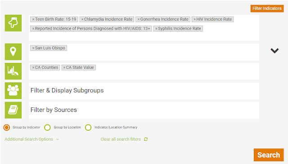
Task: Open the Filter by Sources field
Action: 144,110
